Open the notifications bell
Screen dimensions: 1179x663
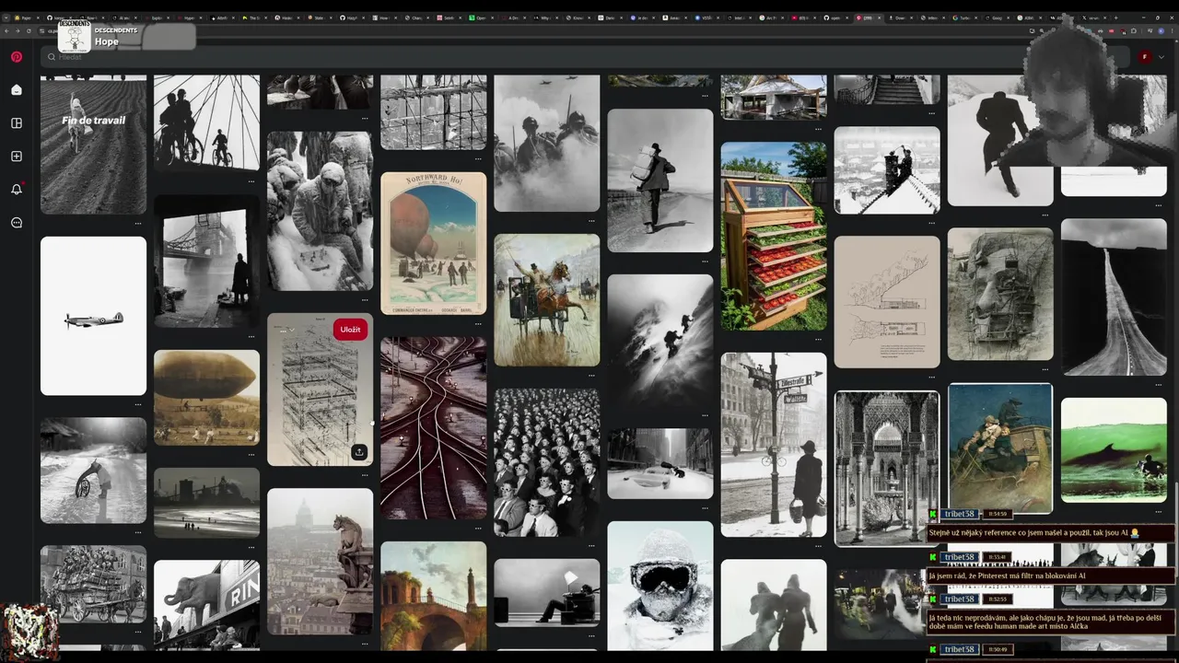click(x=17, y=190)
